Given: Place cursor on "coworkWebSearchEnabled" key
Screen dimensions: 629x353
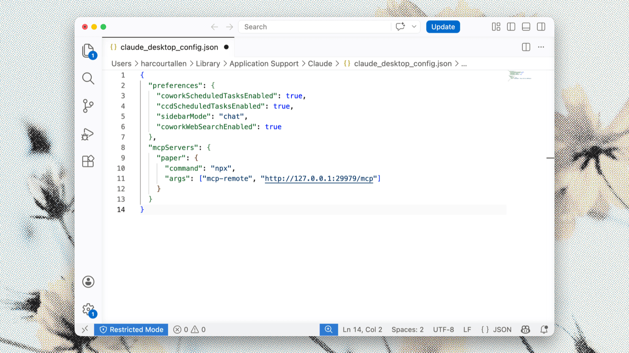Looking at the screenshot, I should click(206, 127).
